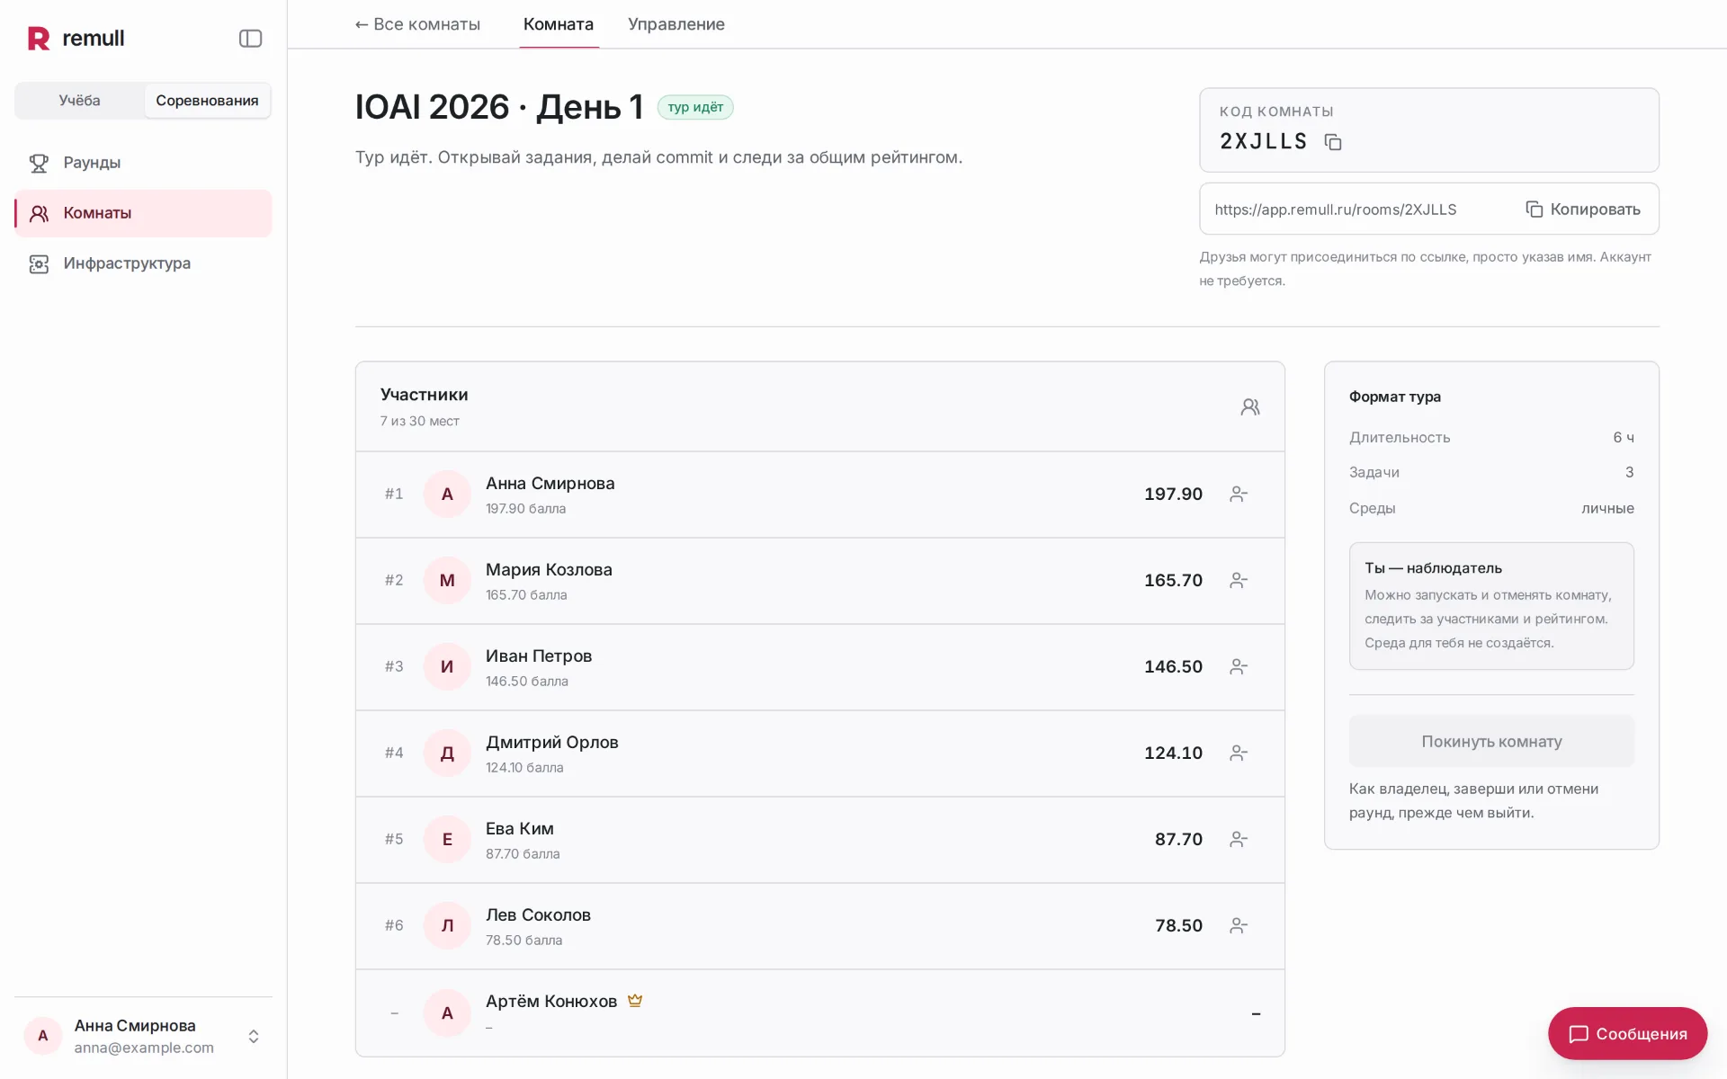Click the people icon beside Комнаты
This screenshot has width=1727, height=1079.
(39, 213)
